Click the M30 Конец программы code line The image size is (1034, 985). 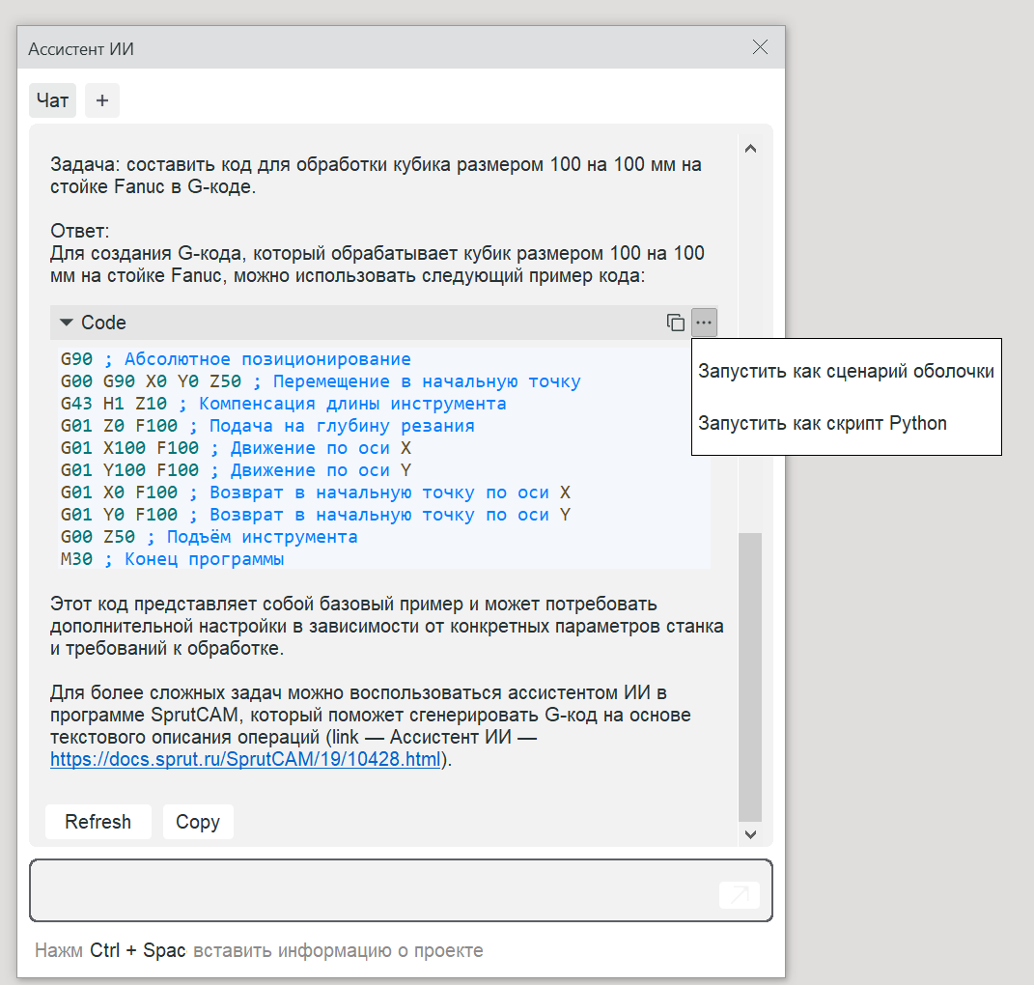(x=173, y=559)
